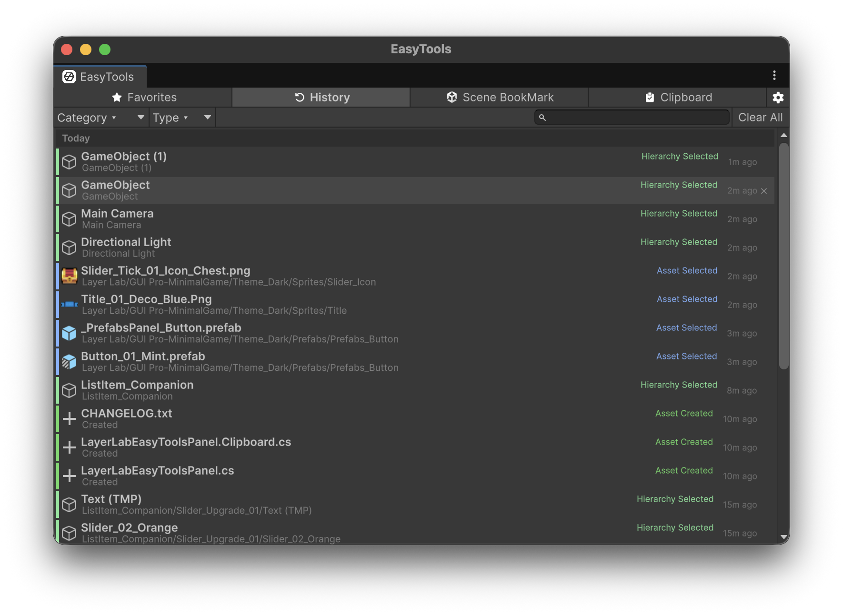843x615 pixels.
Task: Click the cube icon beside Slider_02_Orange
Action: click(x=69, y=533)
